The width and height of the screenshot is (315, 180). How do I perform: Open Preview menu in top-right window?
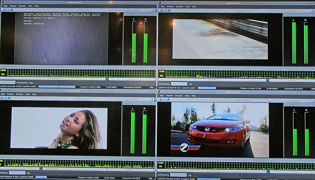pyautogui.click(x=170, y=6)
